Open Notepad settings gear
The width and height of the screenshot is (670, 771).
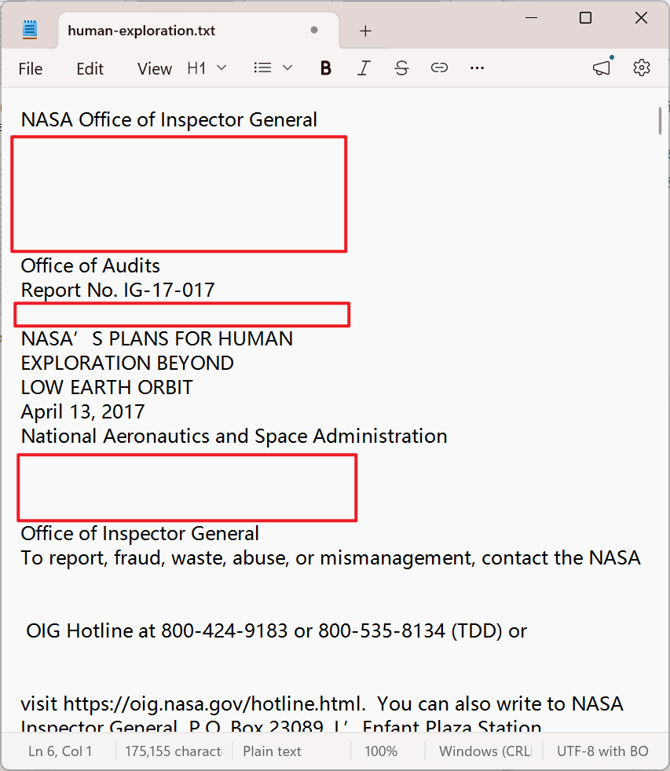click(642, 68)
